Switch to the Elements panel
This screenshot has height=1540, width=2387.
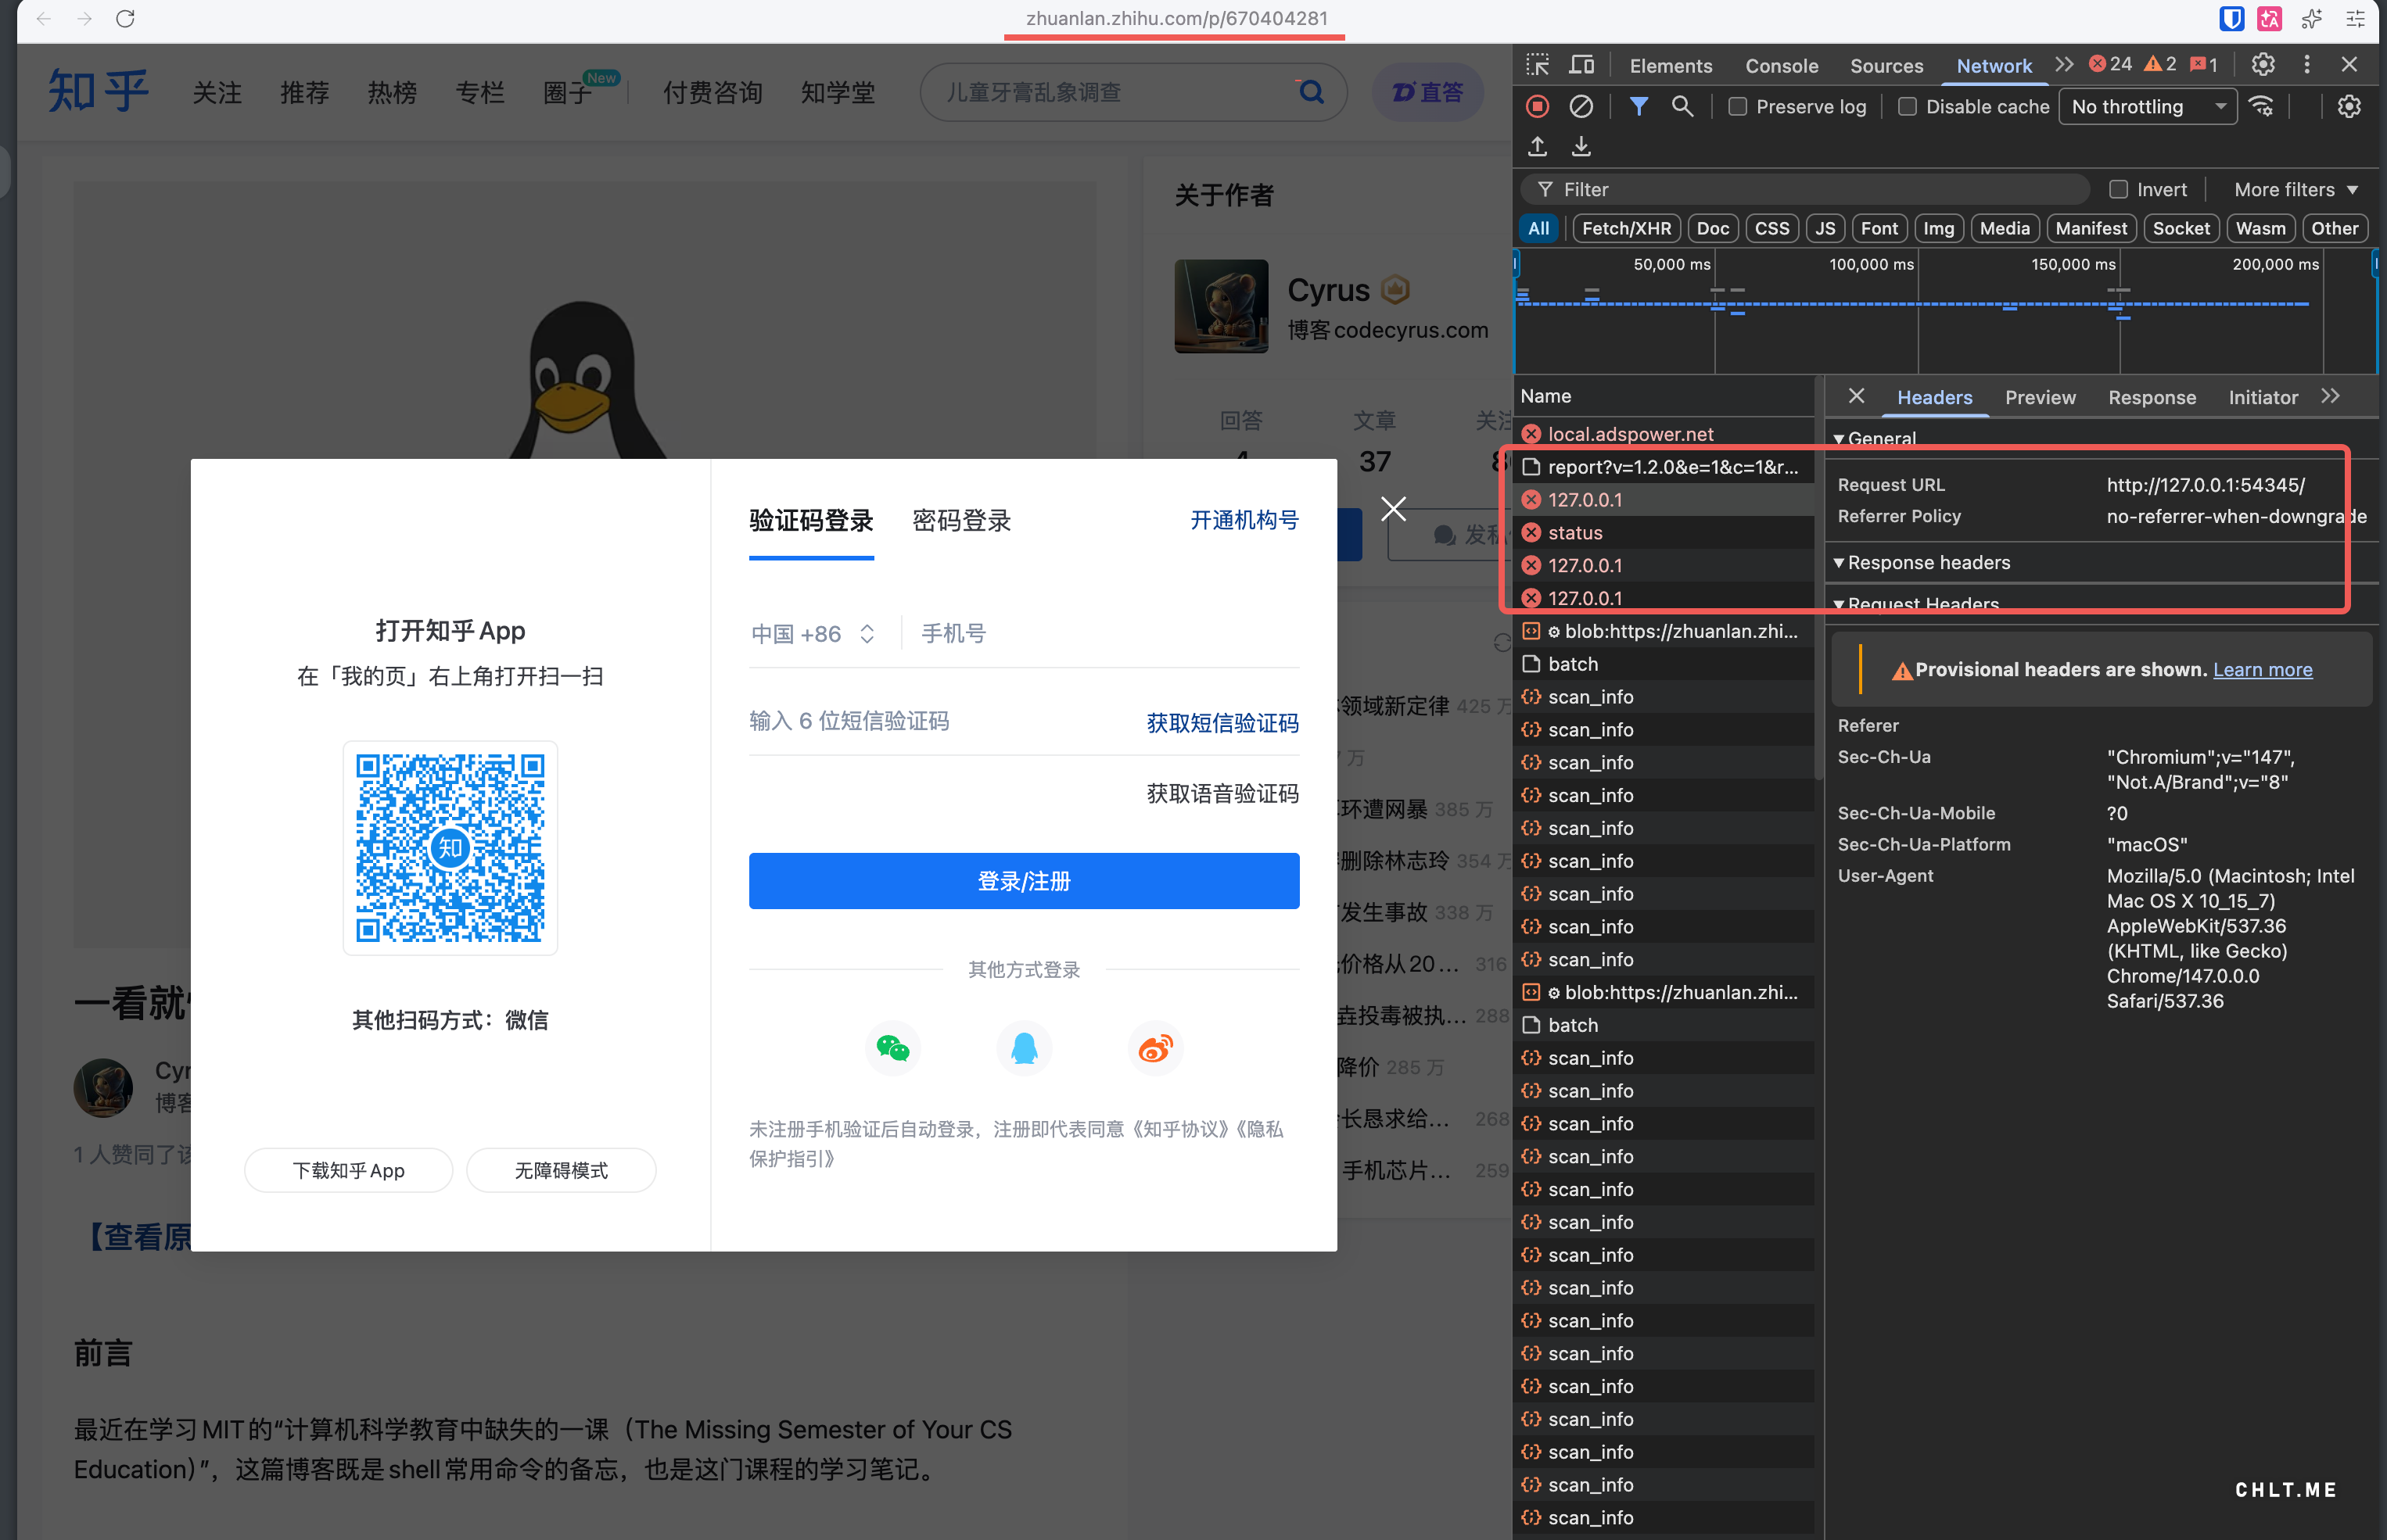click(1671, 66)
